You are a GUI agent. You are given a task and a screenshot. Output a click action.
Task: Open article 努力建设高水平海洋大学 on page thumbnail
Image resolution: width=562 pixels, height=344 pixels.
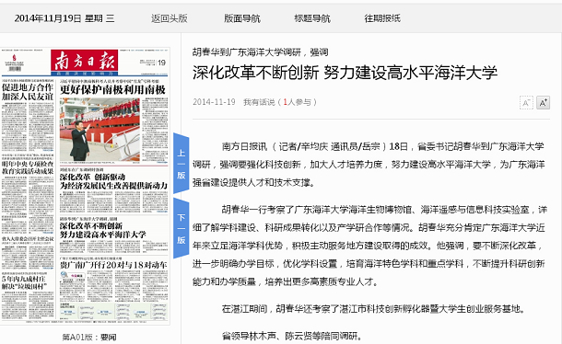point(103,230)
